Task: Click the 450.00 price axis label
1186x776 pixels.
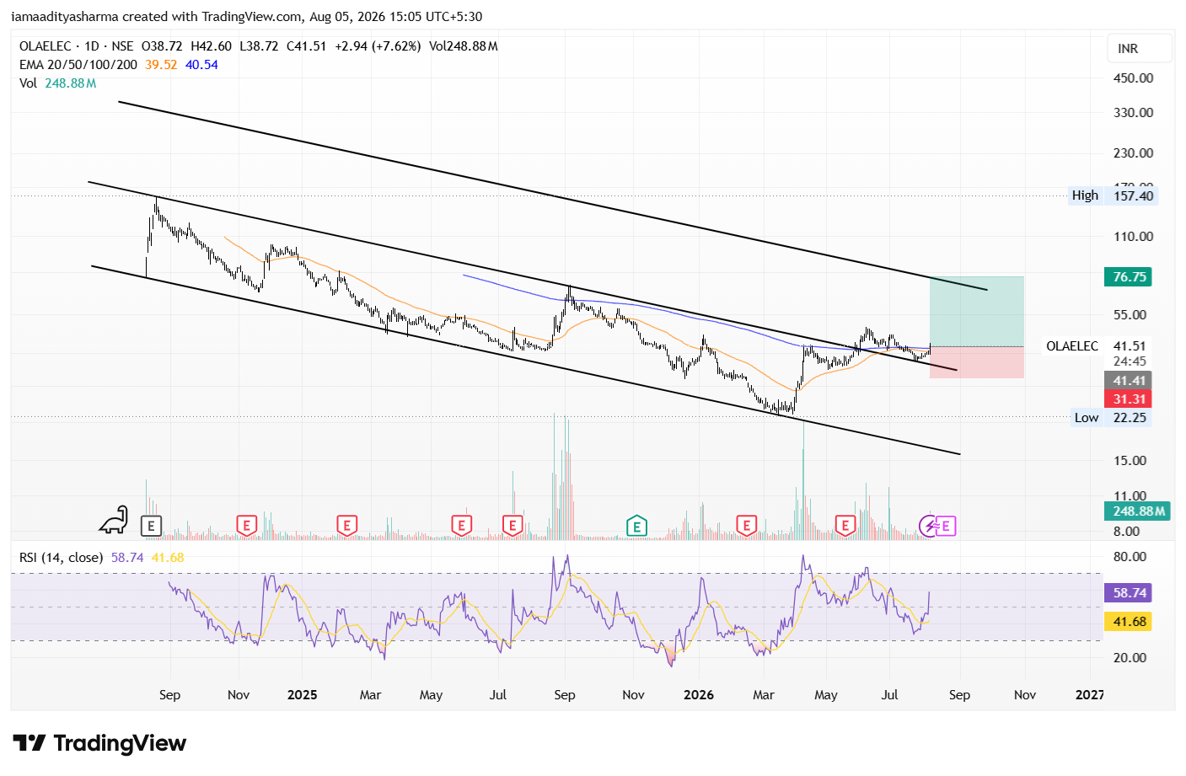Action: pos(1133,78)
